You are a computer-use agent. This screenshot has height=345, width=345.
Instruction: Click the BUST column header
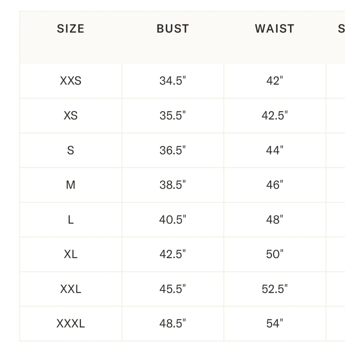(173, 29)
